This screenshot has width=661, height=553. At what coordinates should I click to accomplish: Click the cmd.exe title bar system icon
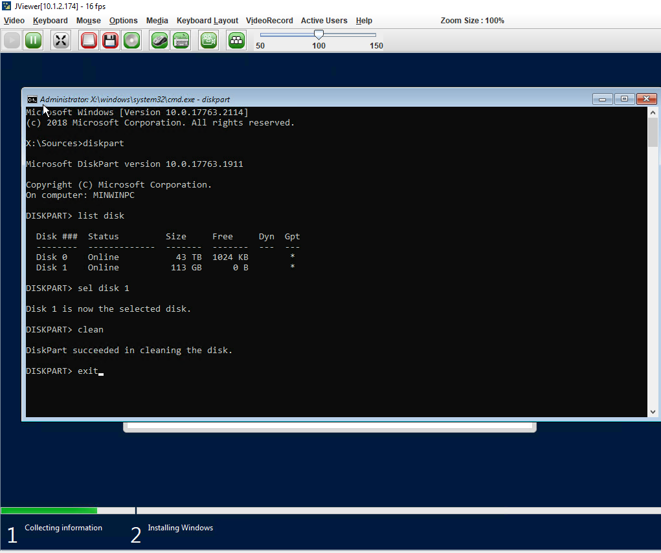tap(32, 100)
